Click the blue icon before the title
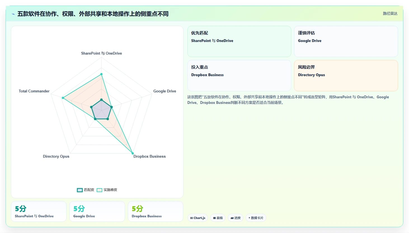The height and width of the screenshot is (233, 409). pyautogui.click(x=13, y=14)
